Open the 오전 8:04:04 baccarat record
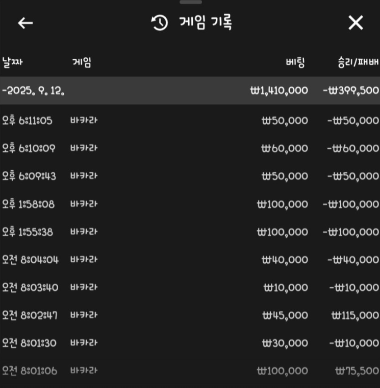This screenshot has height=388, width=380. (190, 260)
